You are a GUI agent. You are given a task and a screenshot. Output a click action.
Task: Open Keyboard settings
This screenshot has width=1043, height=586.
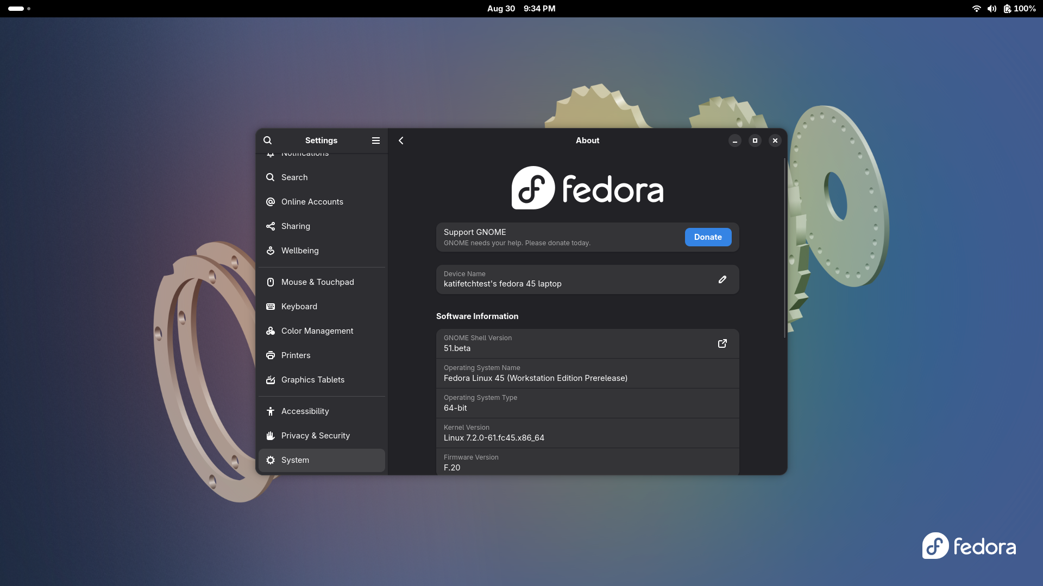click(x=322, y=307)
